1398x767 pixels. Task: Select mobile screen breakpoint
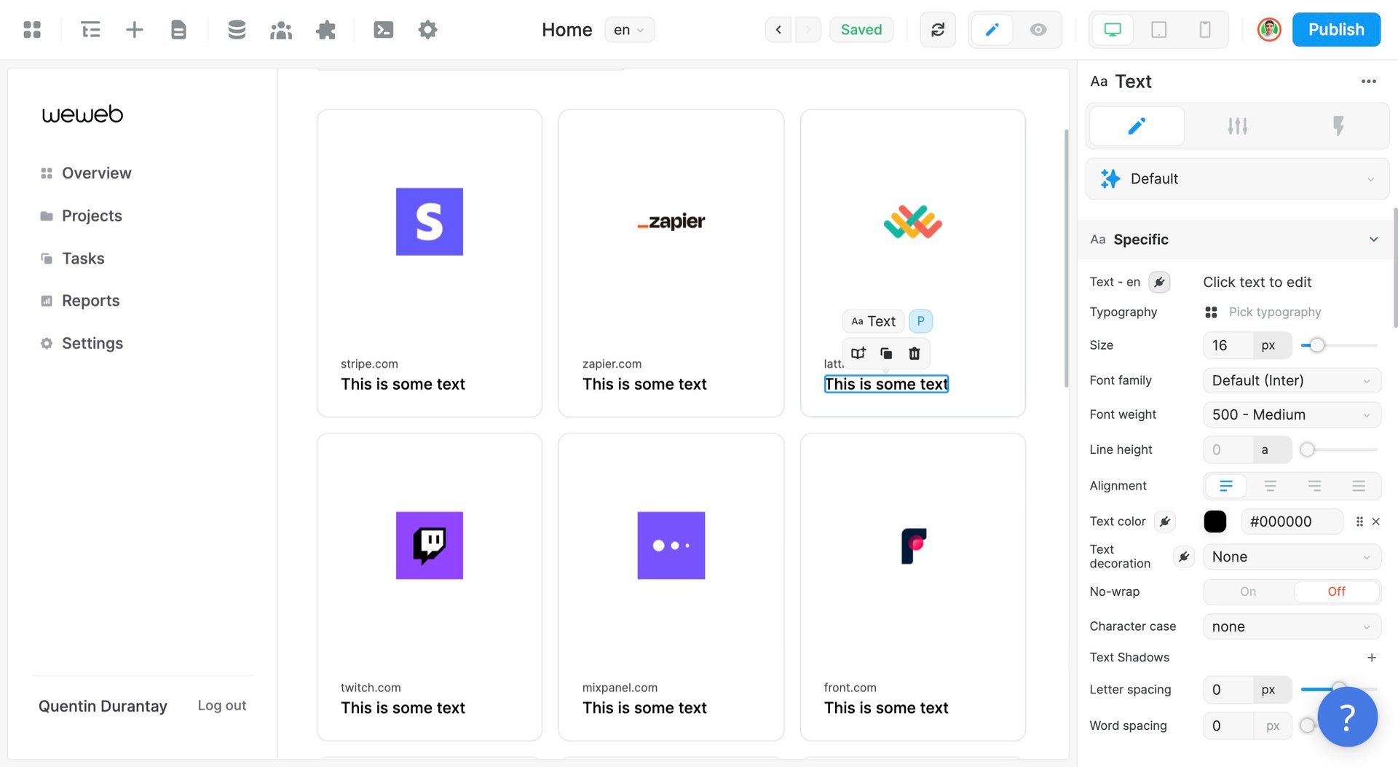(1205, 30)
